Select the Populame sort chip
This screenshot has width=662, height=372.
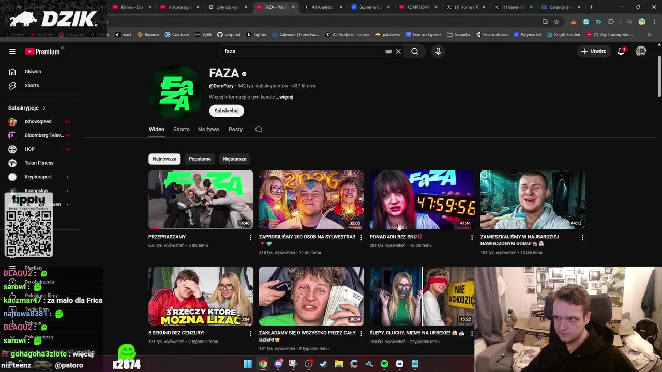(x=200, y=159)
